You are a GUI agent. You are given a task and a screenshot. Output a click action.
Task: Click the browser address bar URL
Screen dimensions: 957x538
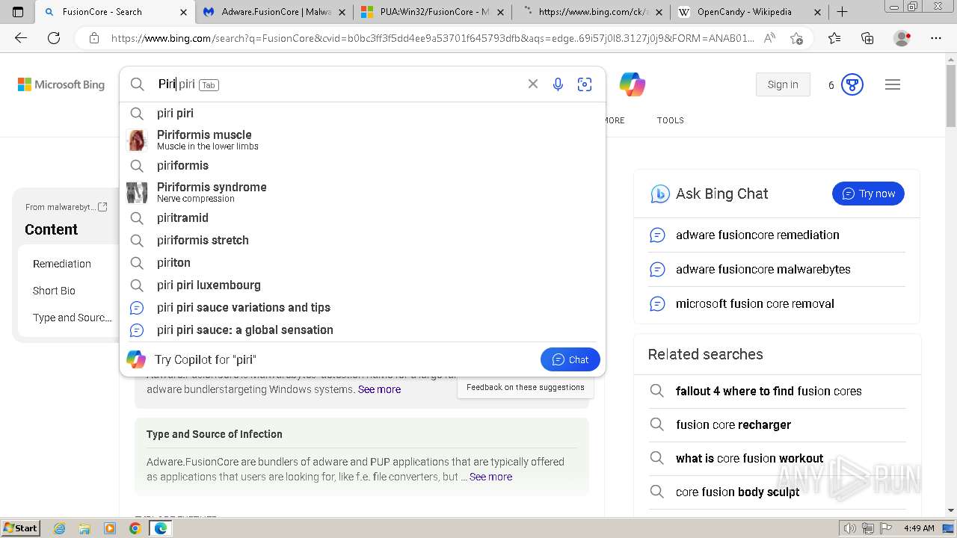tap(433, 38)
